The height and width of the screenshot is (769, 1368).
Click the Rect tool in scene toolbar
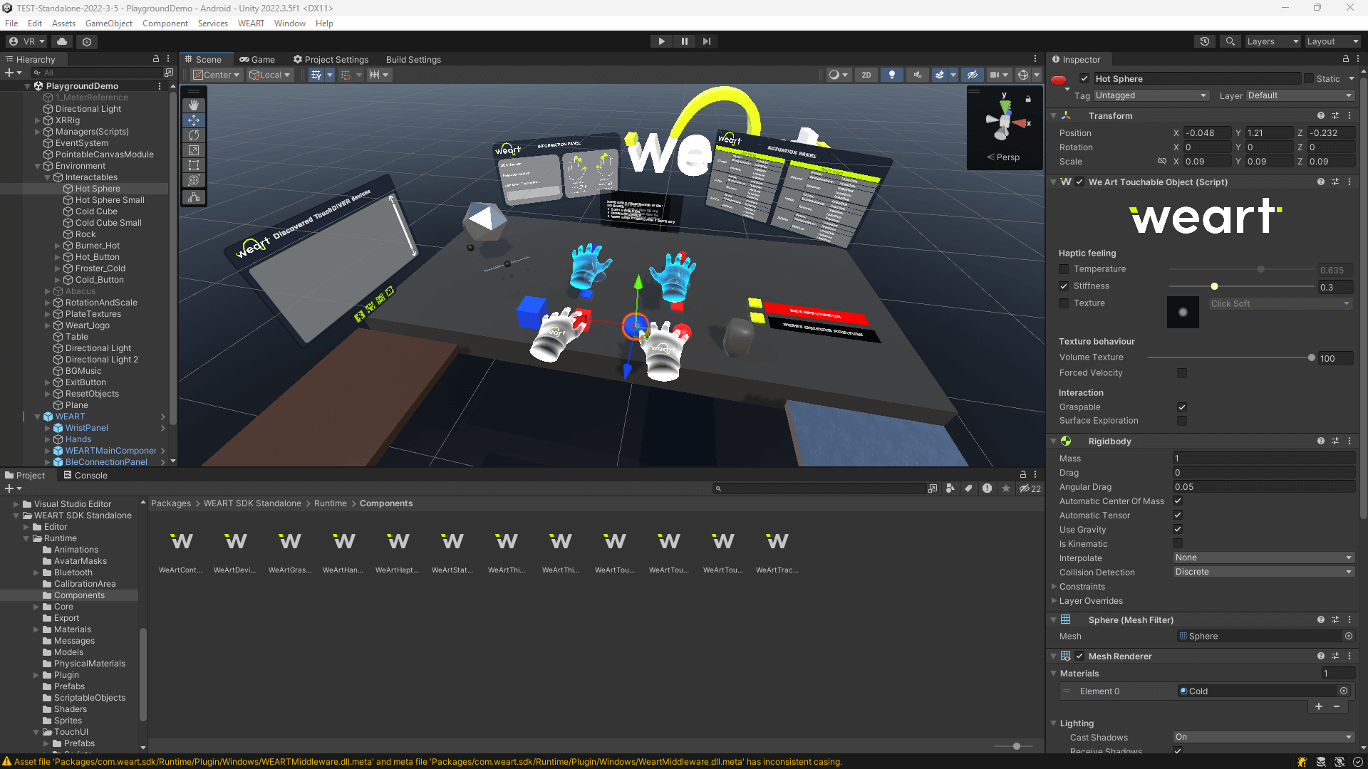click(193, 165)
